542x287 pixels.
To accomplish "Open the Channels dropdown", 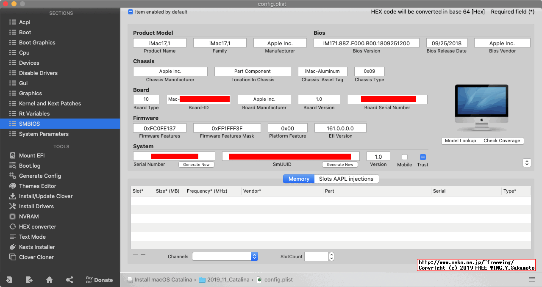I will (x=254, y=256).
